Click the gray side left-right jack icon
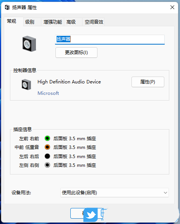The image size is (180, 224). point(47,165)
